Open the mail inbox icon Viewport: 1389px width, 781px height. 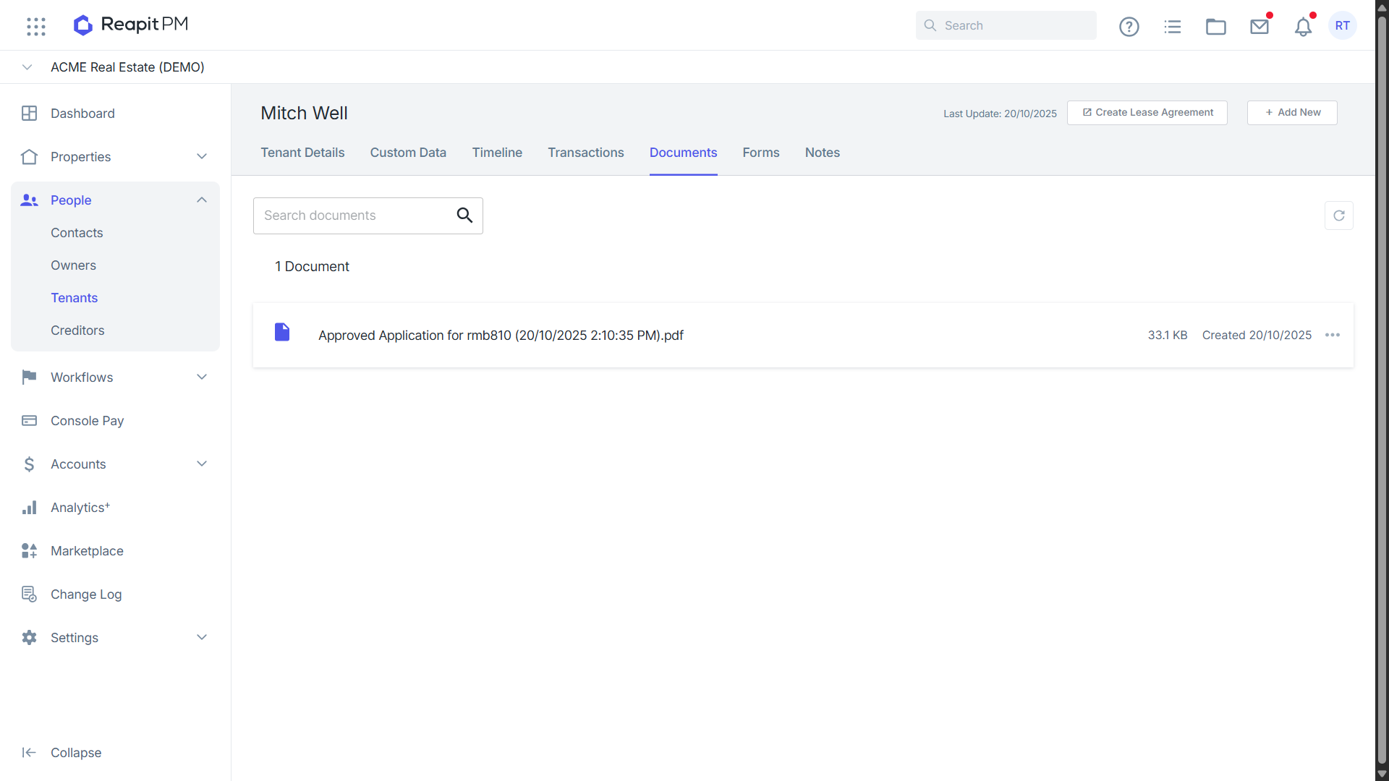click(x=1260, y=27)
